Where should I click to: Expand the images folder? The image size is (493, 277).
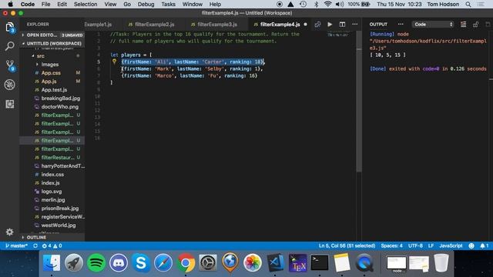tap(49, 65)
